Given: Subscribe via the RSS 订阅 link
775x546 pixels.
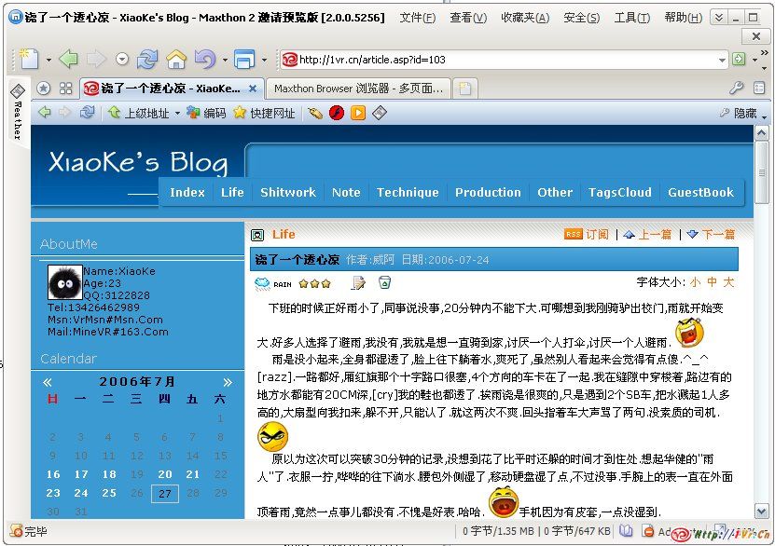Looking at the screenshot, I should pyautogui.click(x=597, y=235).
